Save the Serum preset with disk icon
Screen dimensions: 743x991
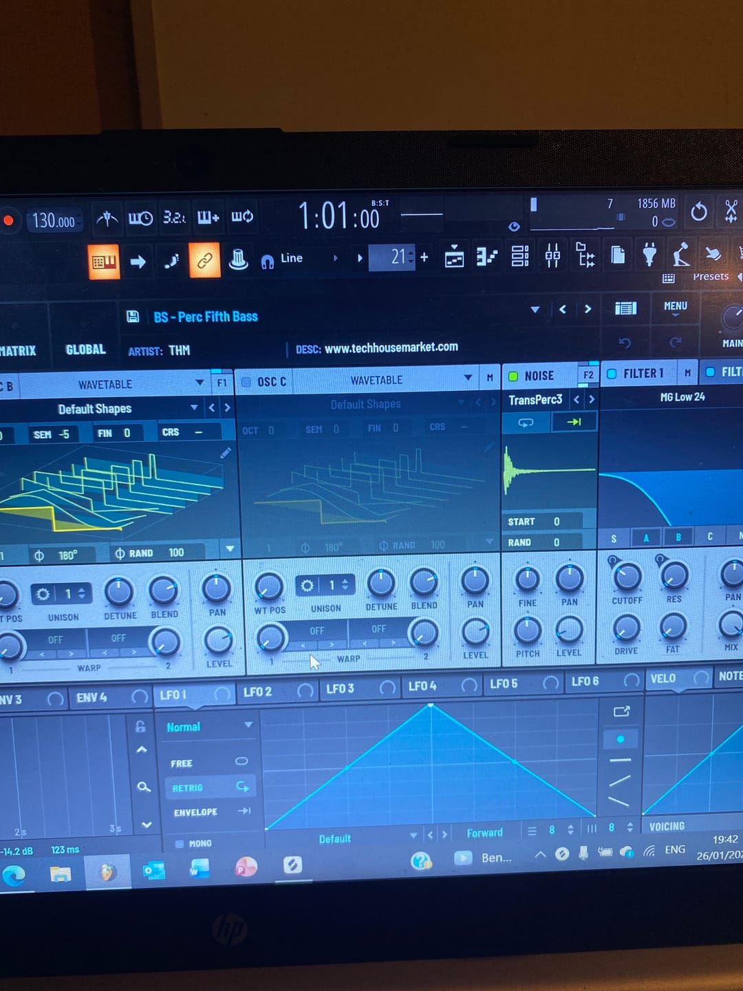(x=133, y=317)
